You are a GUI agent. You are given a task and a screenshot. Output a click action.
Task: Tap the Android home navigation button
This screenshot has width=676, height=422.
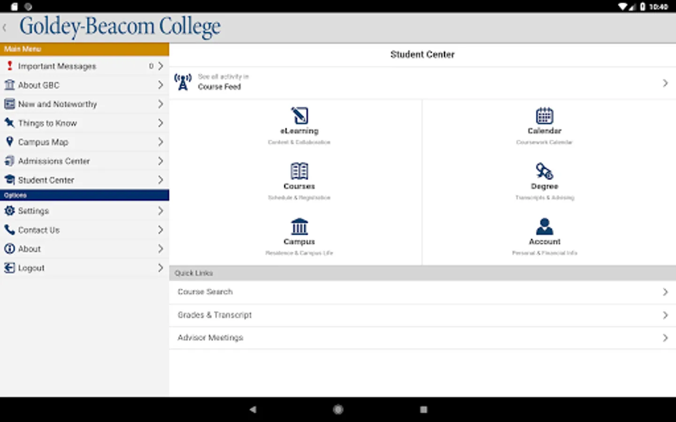pyautogui.click(x=338, y=409)
